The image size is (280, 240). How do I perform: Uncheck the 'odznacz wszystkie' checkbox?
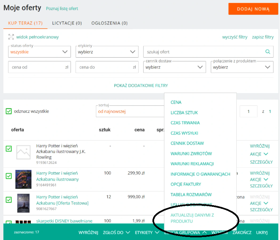click(x=9, y=111)
